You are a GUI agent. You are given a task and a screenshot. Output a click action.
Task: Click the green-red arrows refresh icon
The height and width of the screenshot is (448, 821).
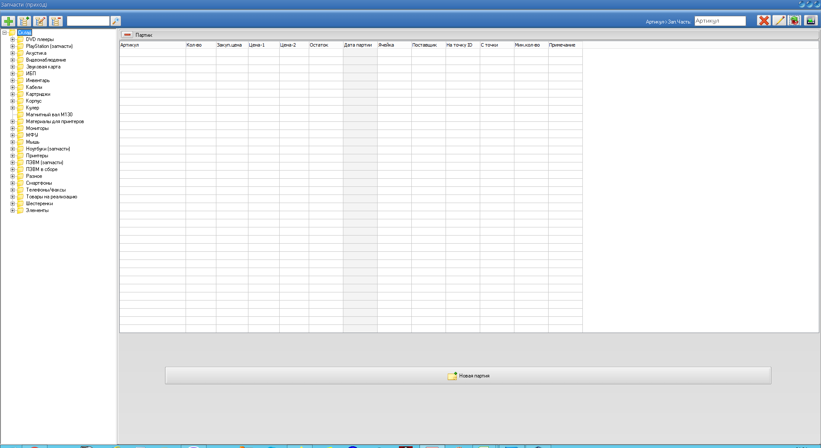point(794,21)
